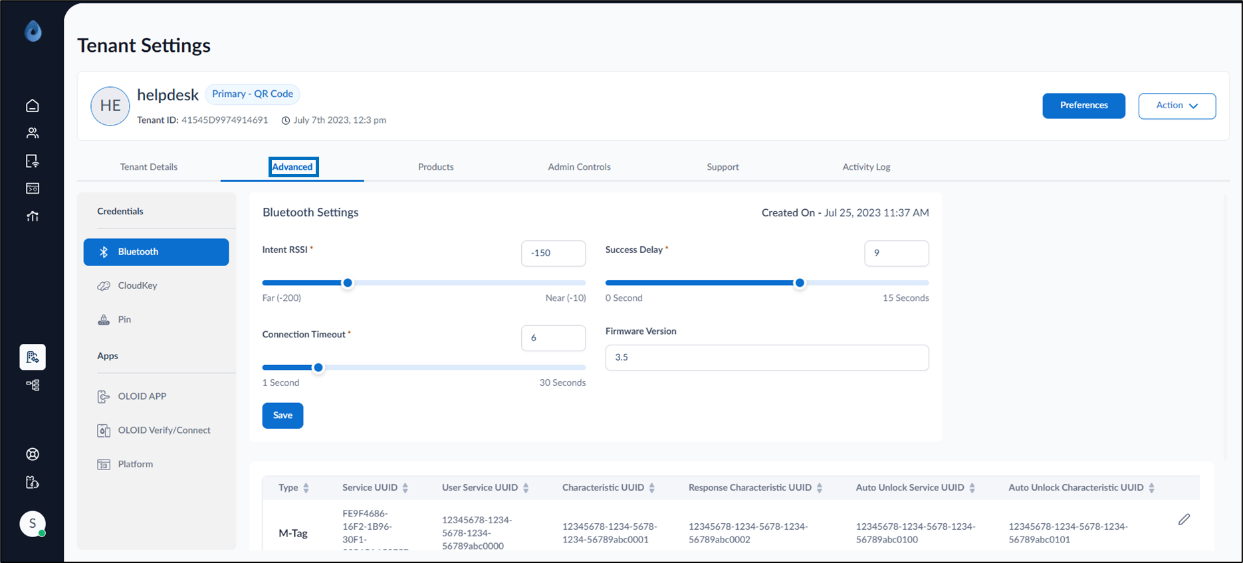Sort by Auto Unlock Service UUID column
Viewport: 1243px width, 563px height.
click(x=972, y=488)
